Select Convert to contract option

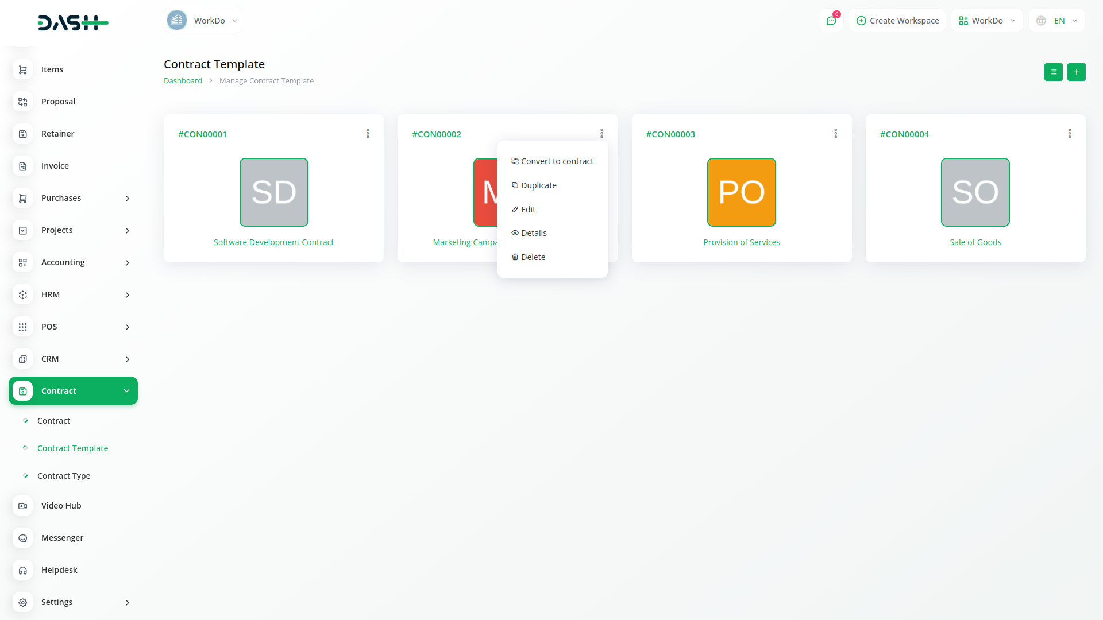click(x=552, y=161)
